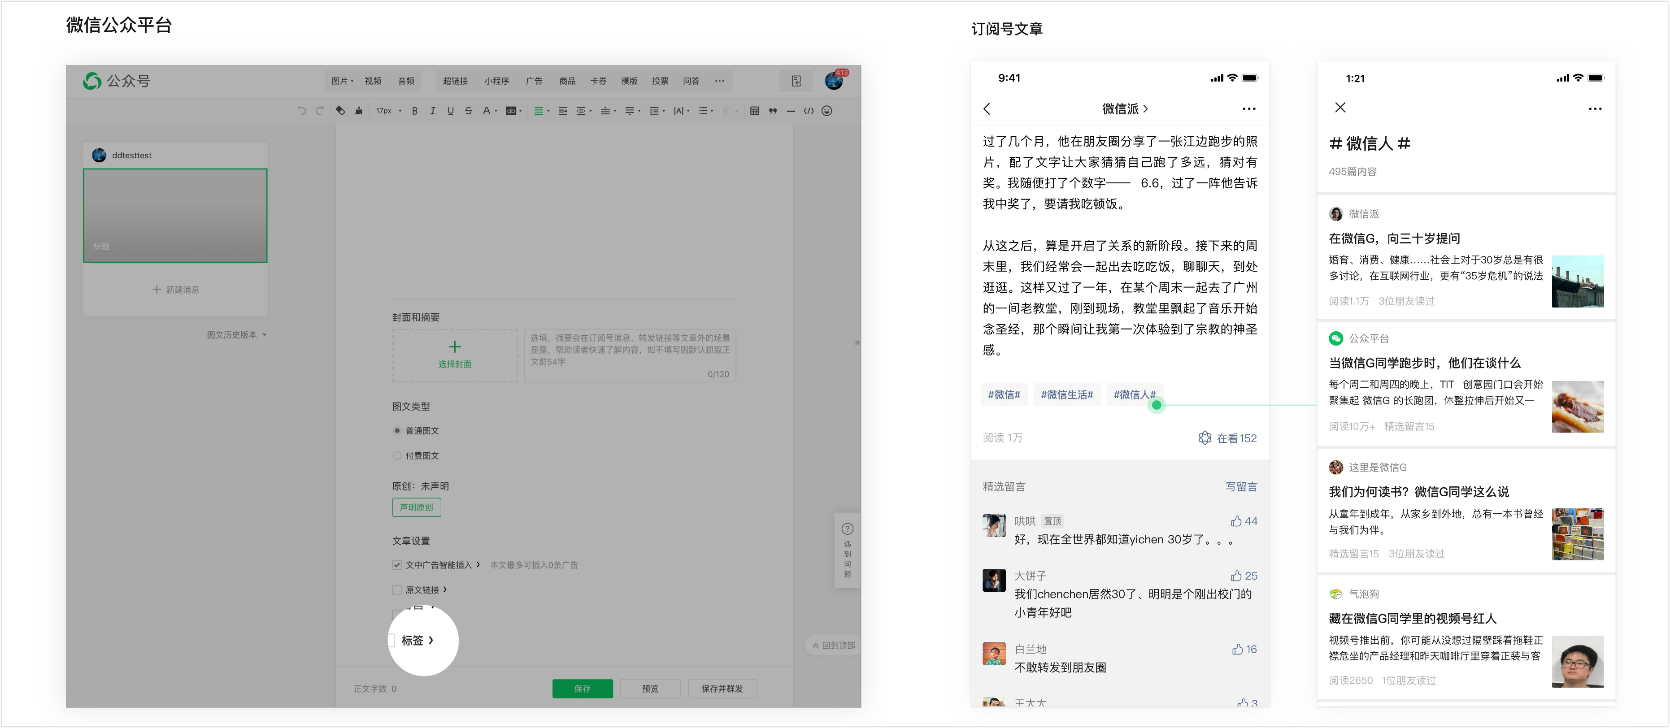Toggle underline formatting
This screenshot has height=728, width=1670.
(x=451, y=111)
